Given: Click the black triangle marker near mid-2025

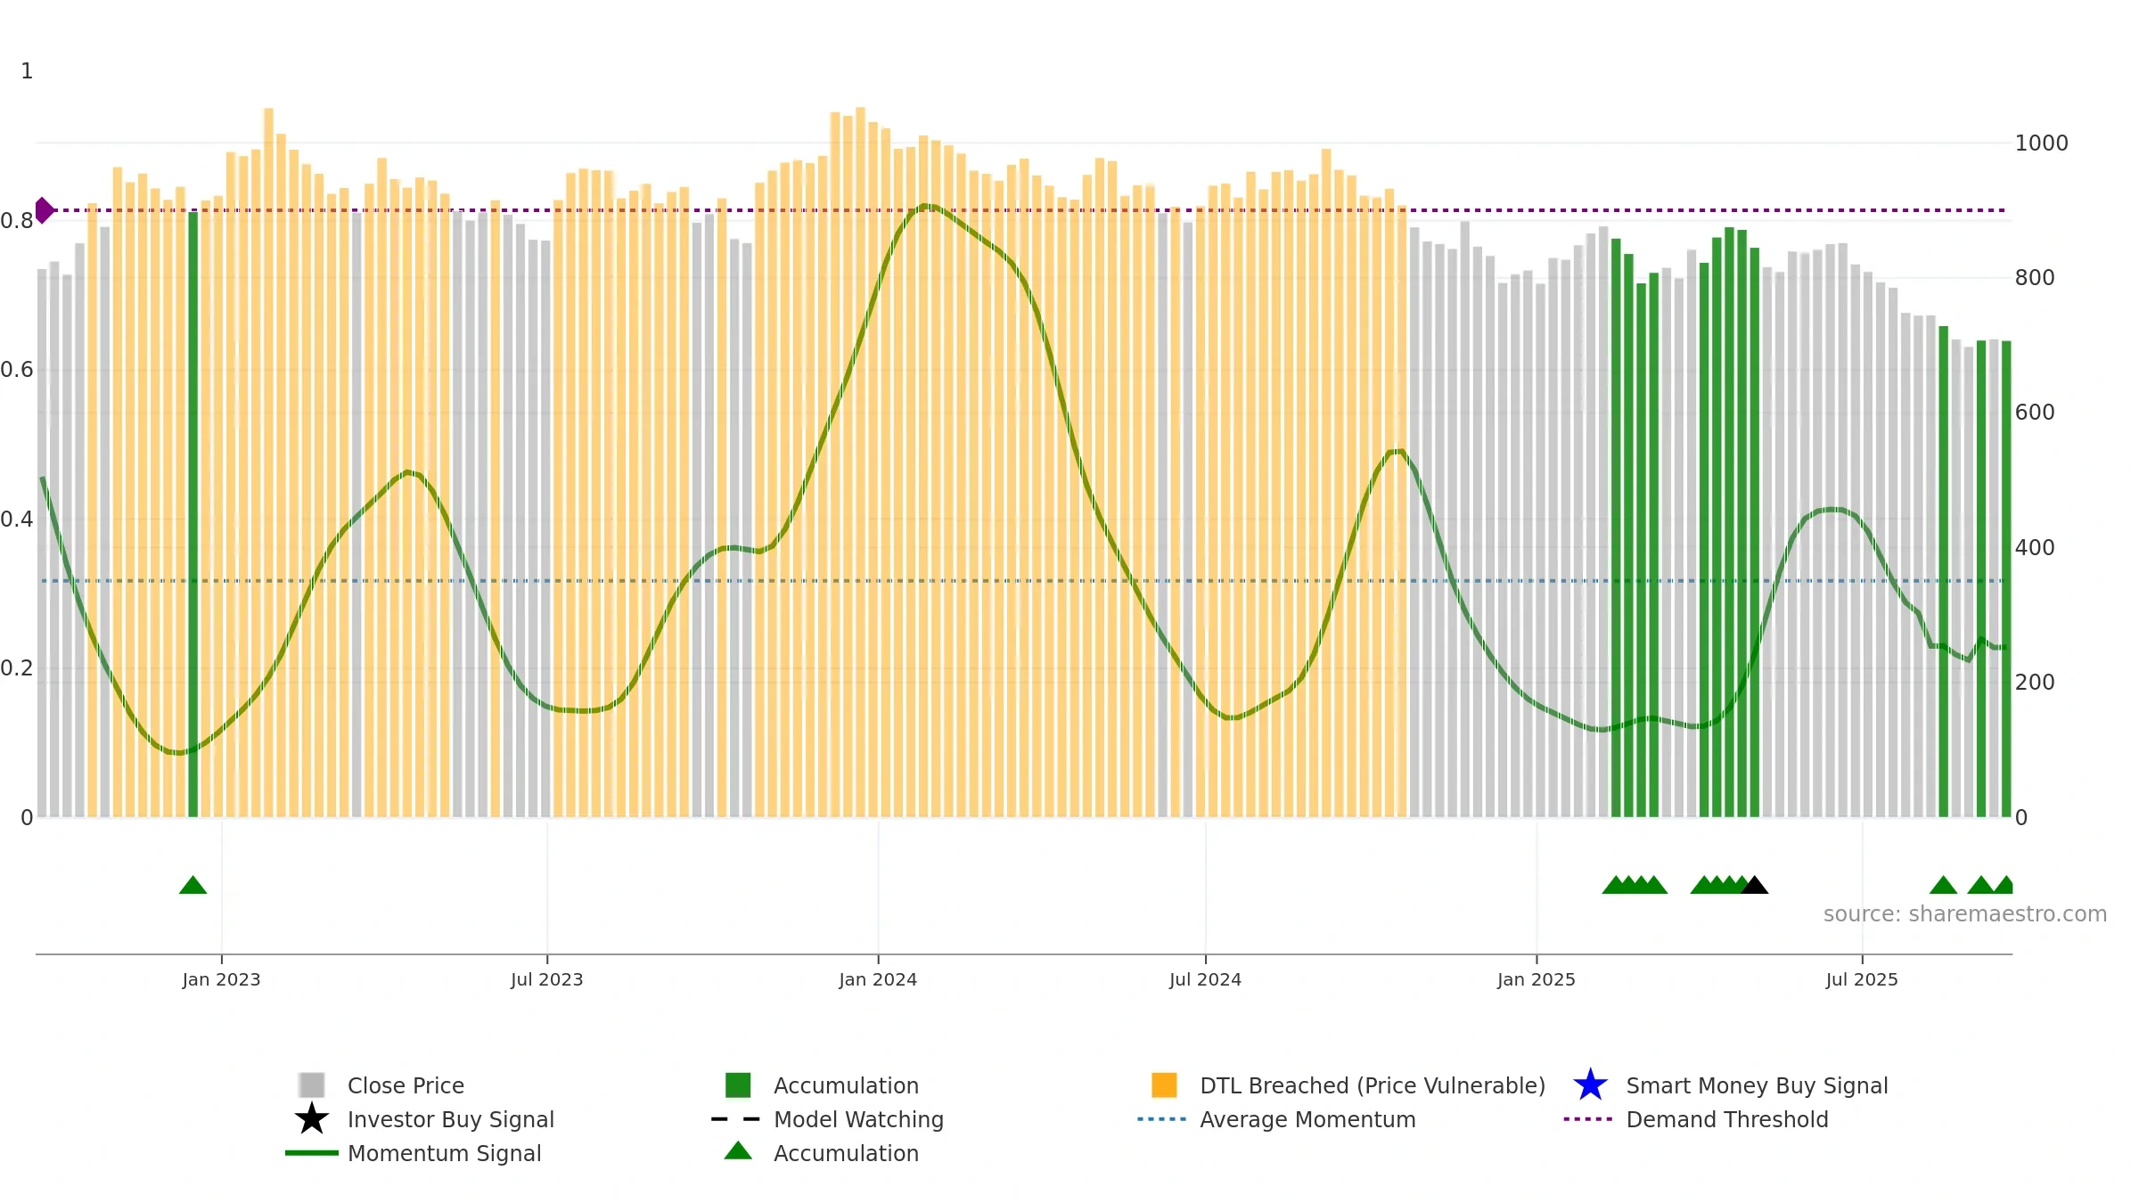Looking at the screenshot, I should coord(1754,885).
